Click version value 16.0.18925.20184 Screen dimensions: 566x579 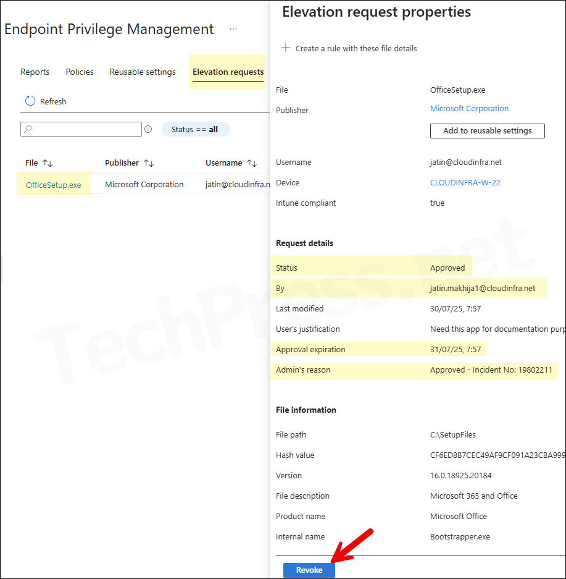pos(461,475)
